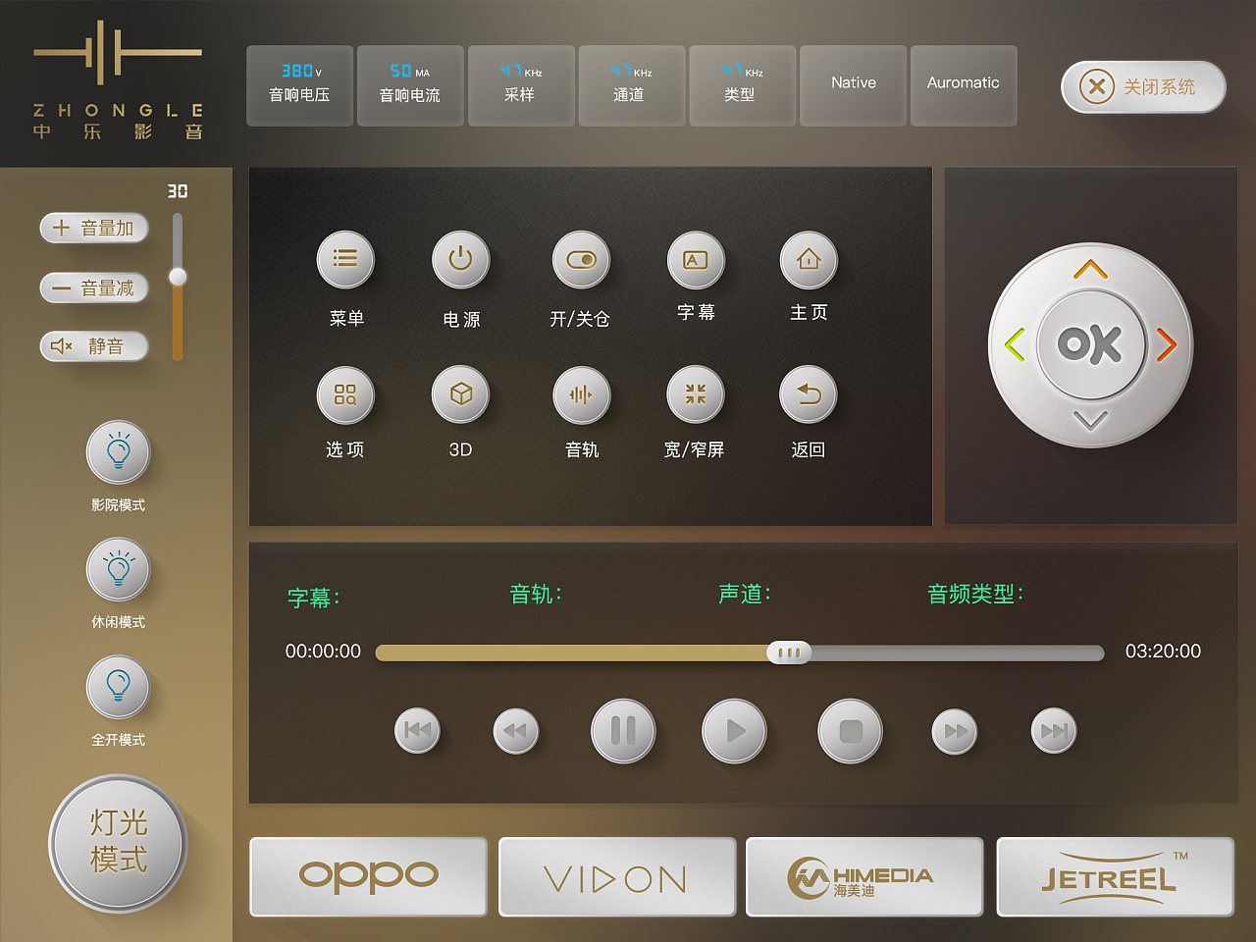Click the orange up arrow on D-pad

[1090, 269]
